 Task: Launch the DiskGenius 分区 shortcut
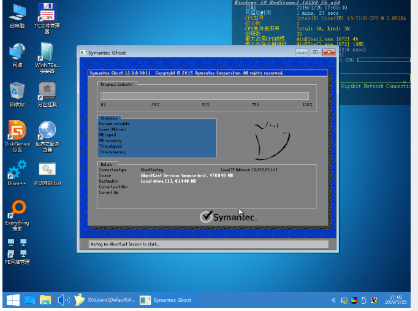tap(17, 137)
